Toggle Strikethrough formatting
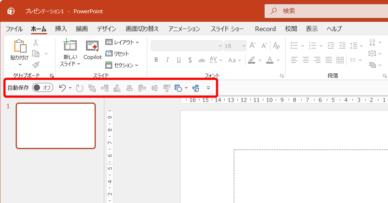Viewport: 388px width, 203px height. [x=202, y=60]
